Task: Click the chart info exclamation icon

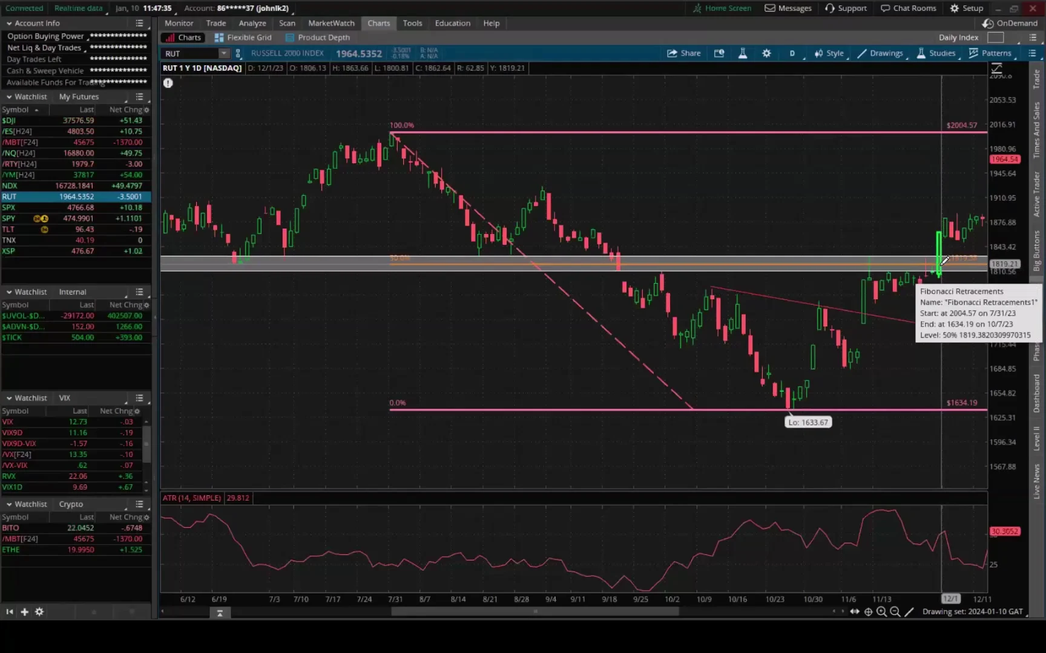Action: coord(168,83)
